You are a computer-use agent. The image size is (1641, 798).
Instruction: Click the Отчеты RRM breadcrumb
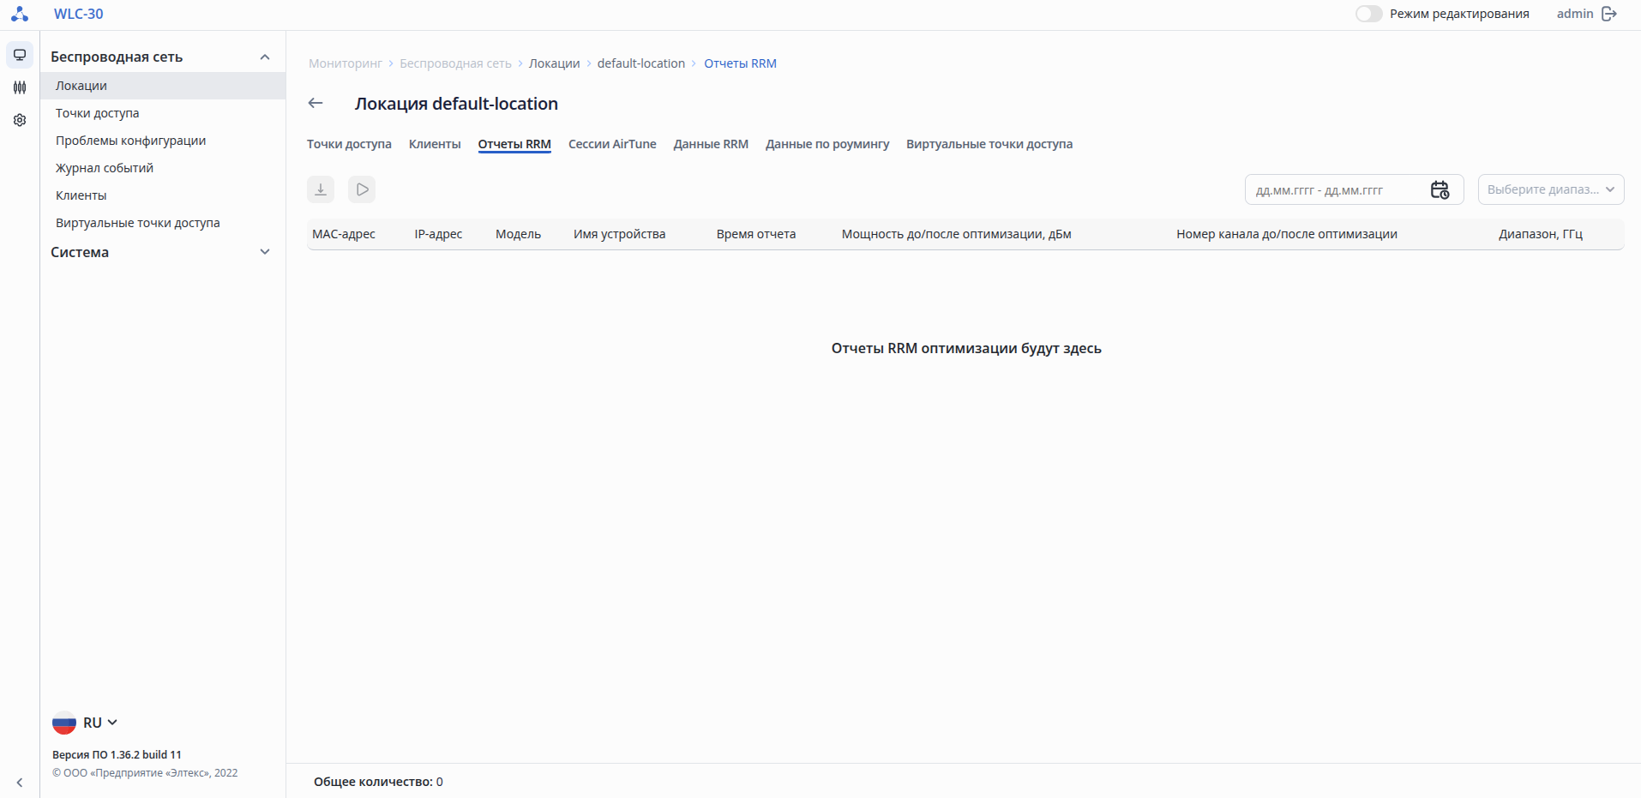[x=740, y=63]
